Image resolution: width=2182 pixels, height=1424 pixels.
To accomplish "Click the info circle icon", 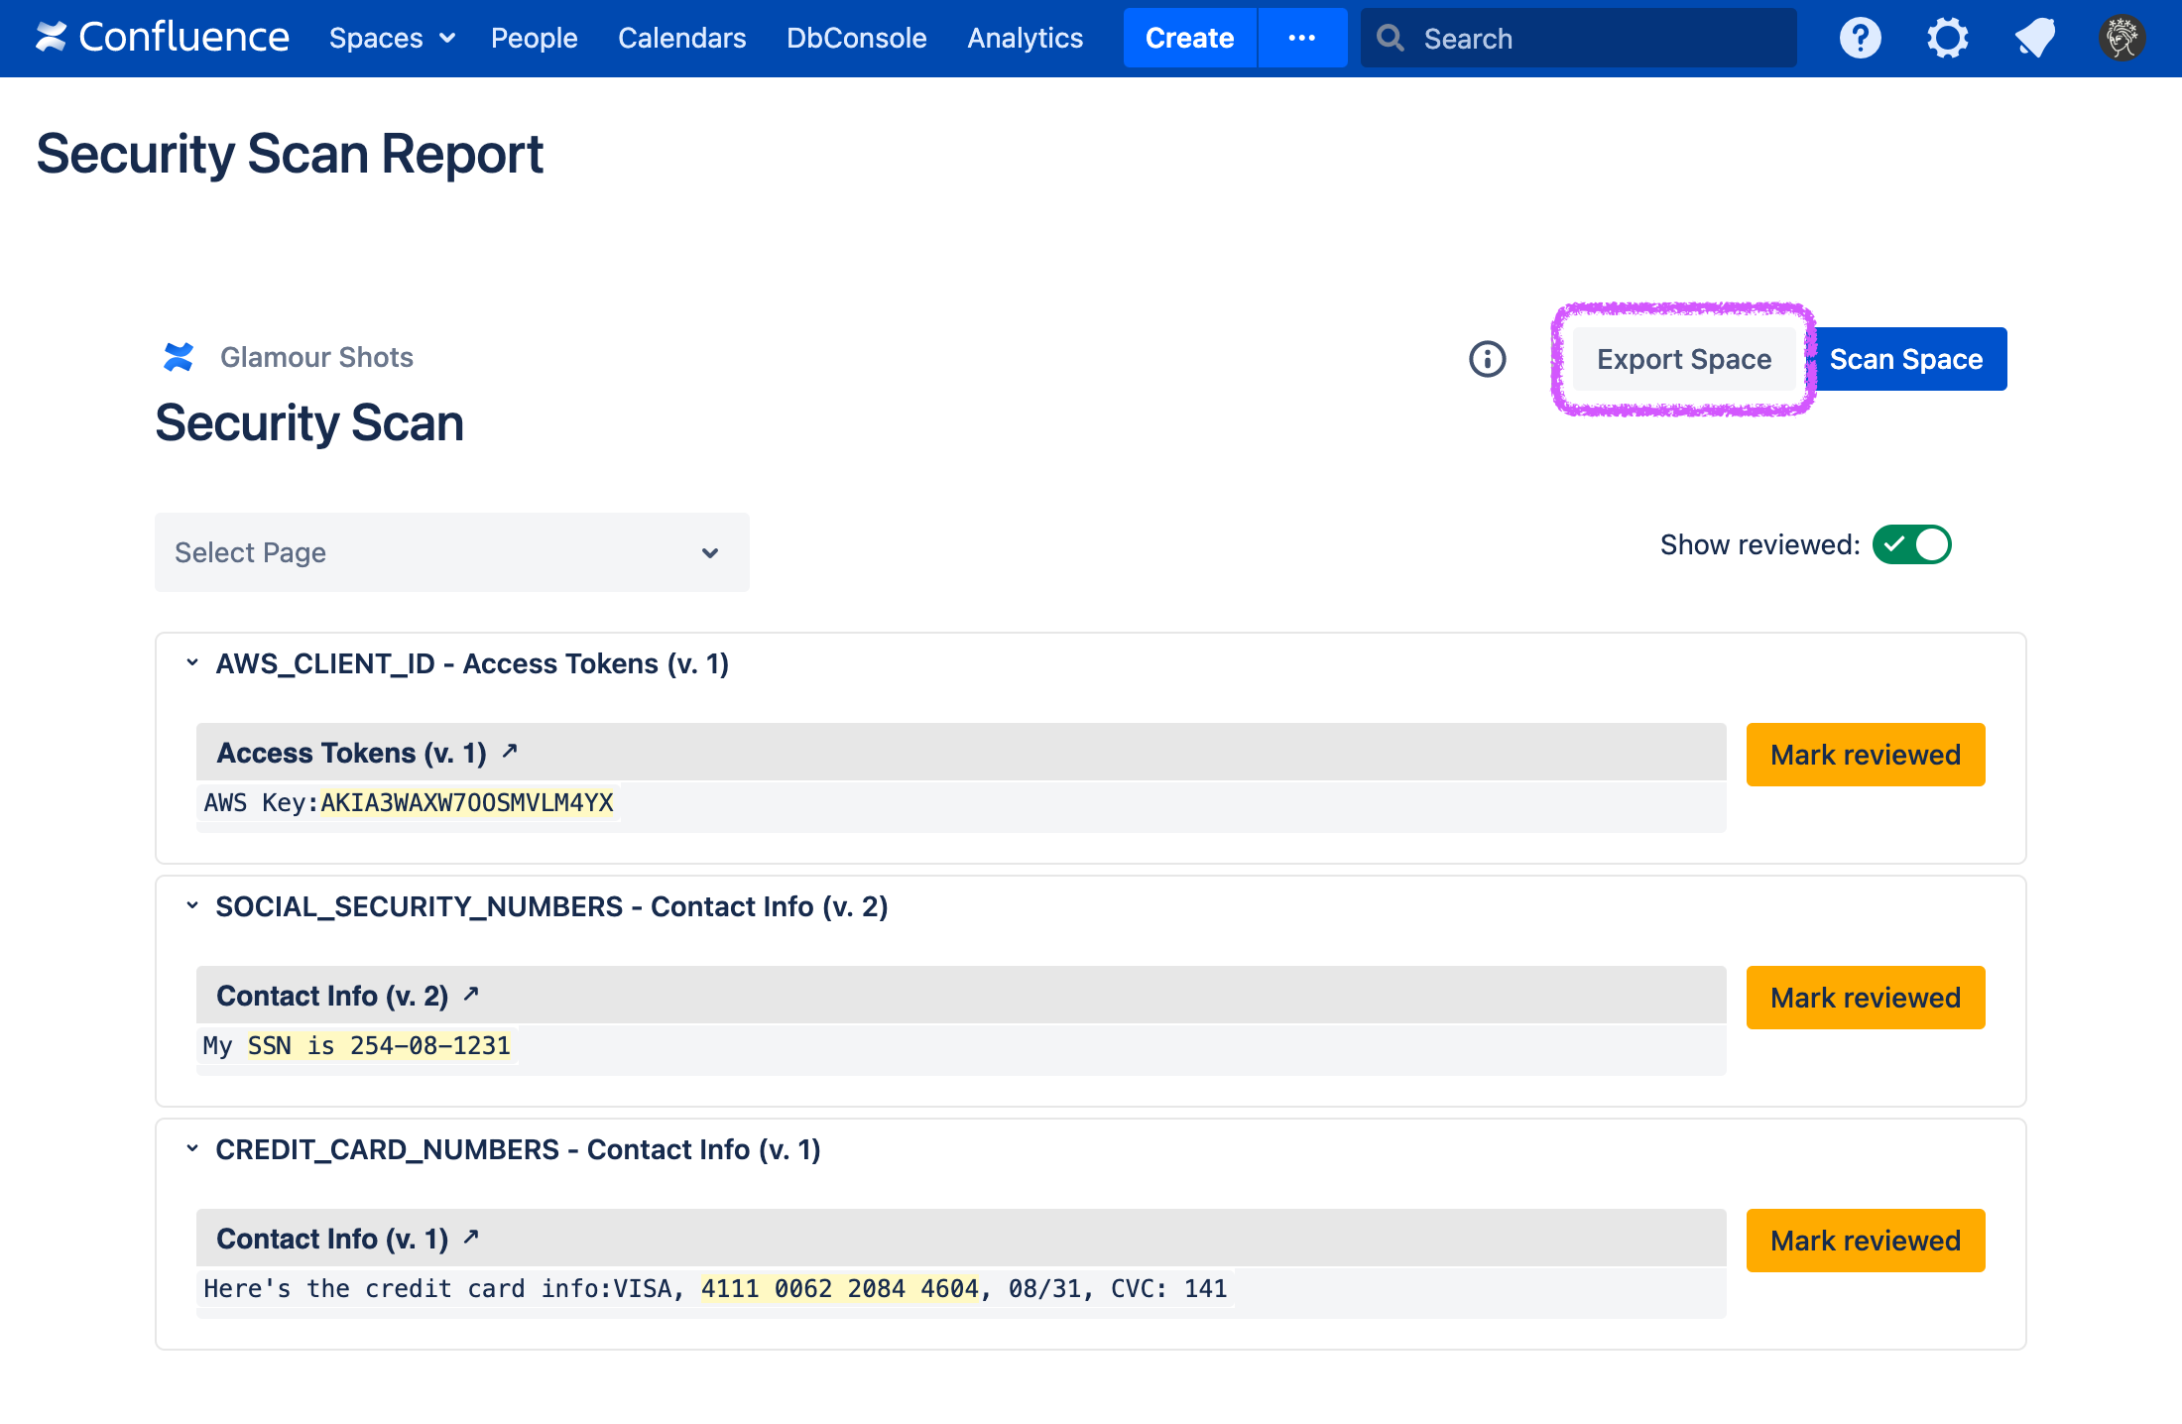I will (x=1487, y=359).
